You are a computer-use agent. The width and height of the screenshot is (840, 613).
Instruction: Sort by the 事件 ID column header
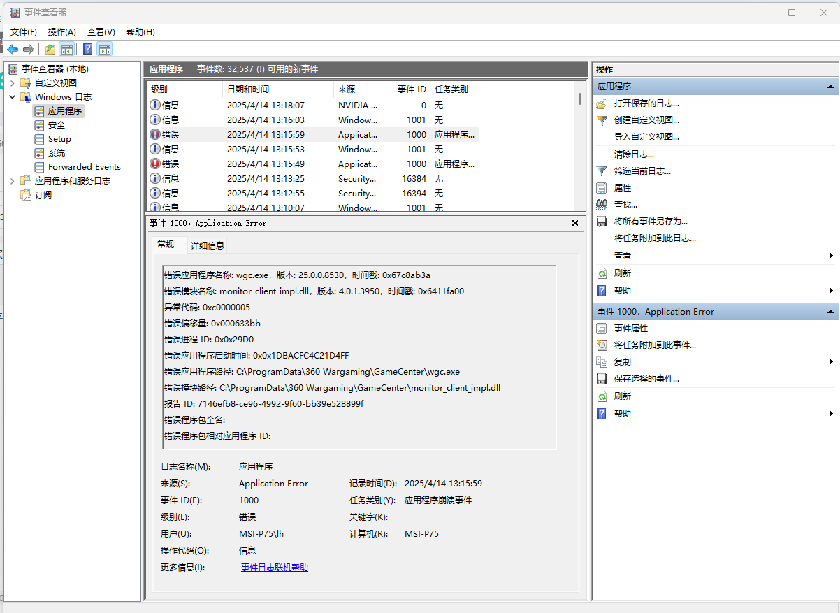[x=406, y=89]
